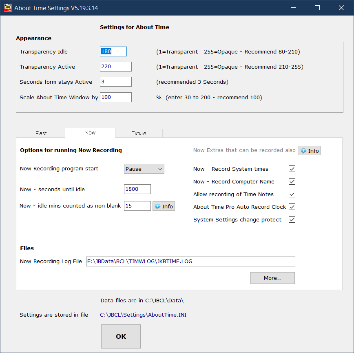Click the Scale About Time Window field

tap(115, 97)
